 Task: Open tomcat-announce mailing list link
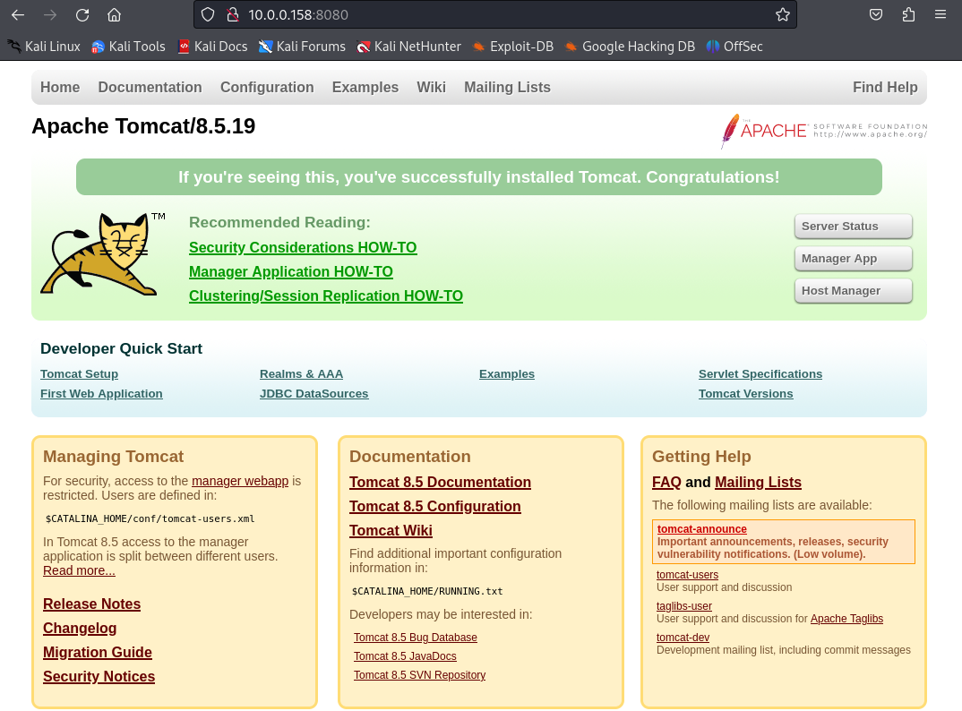pos(702,529)
